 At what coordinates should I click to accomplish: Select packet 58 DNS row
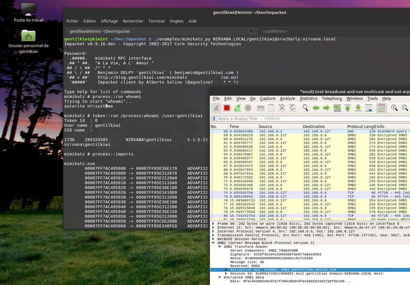pos(310,132)
